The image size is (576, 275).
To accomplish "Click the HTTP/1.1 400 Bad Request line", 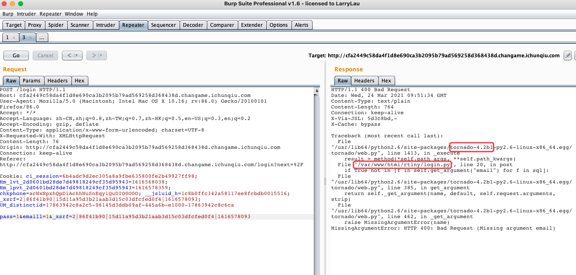I will [x=371, y=89].
